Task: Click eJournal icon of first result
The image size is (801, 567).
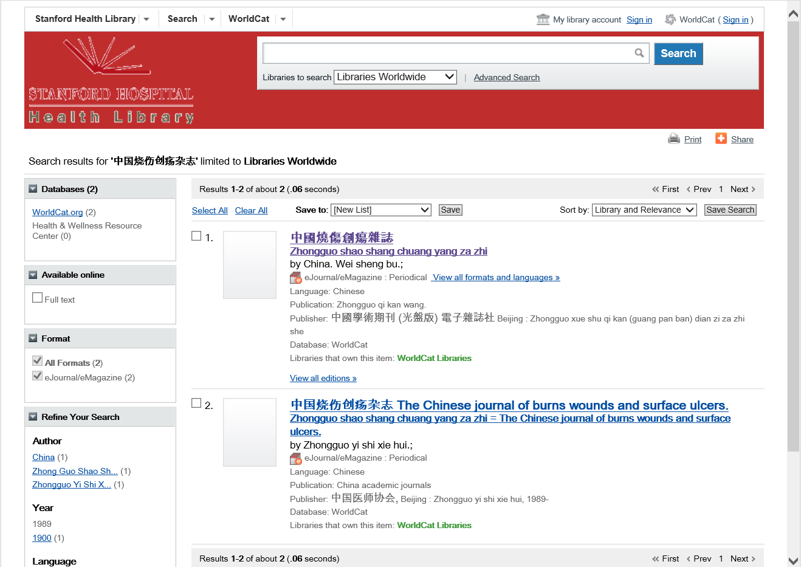Action: pyautogui.click(x=296, y=278)
